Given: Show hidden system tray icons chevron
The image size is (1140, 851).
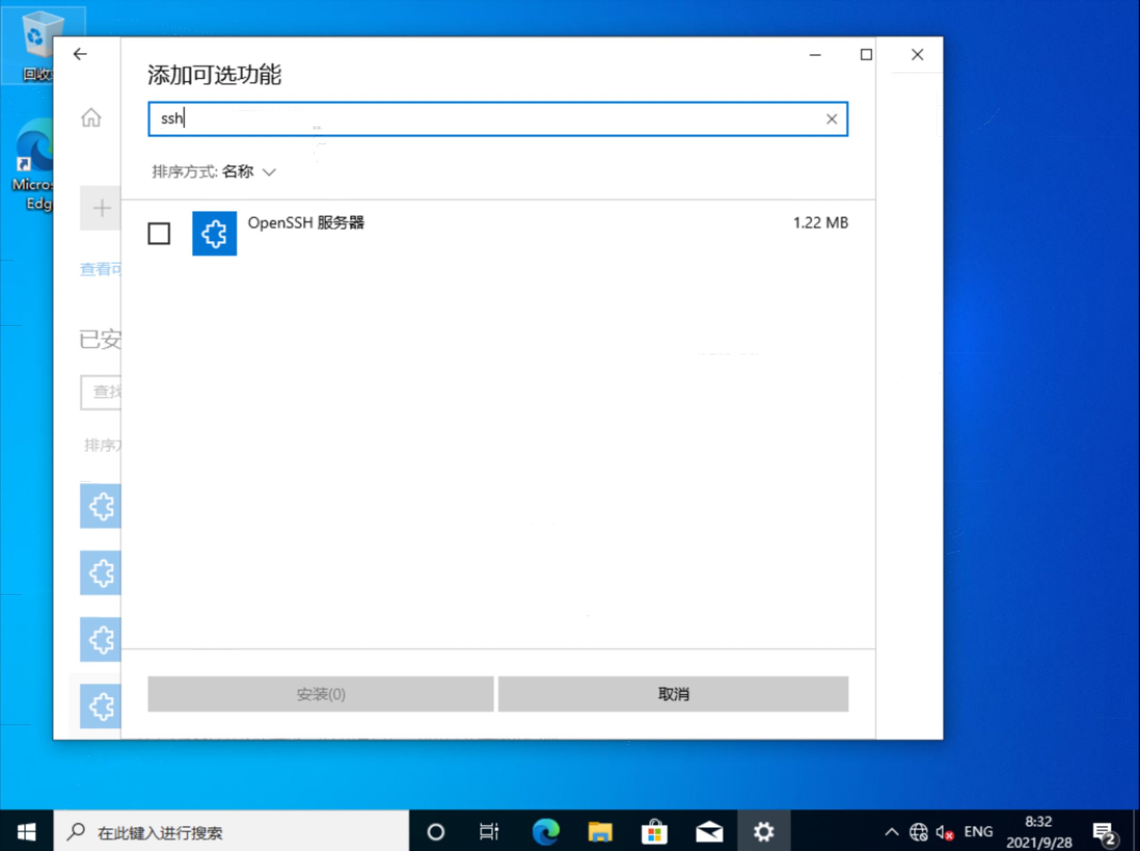Looking at the screenshot, I should pyautogui.click(x=891, y=832).
